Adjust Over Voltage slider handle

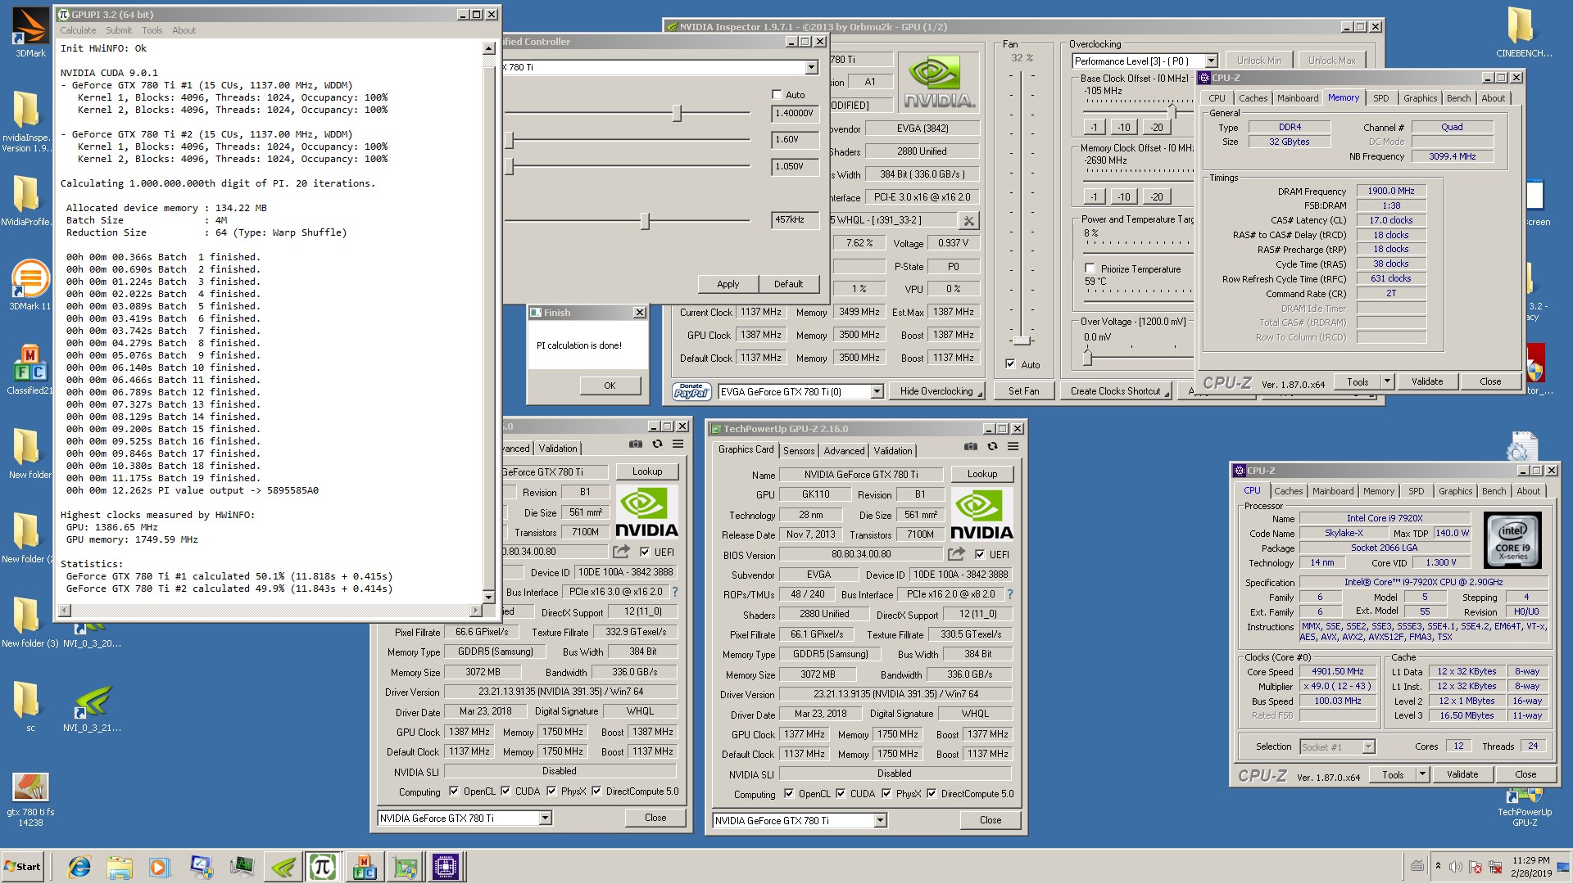(x=1087, y=357)
